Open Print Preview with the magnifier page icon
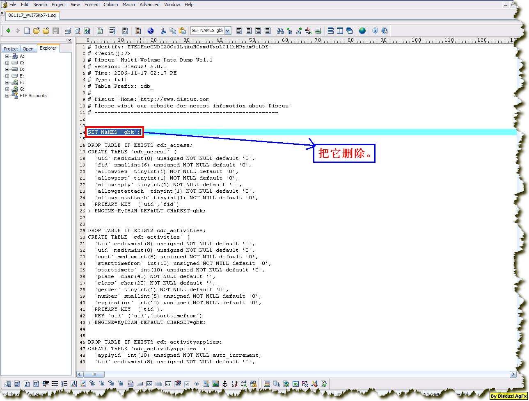The image size is (529, 401). [78, 31]
